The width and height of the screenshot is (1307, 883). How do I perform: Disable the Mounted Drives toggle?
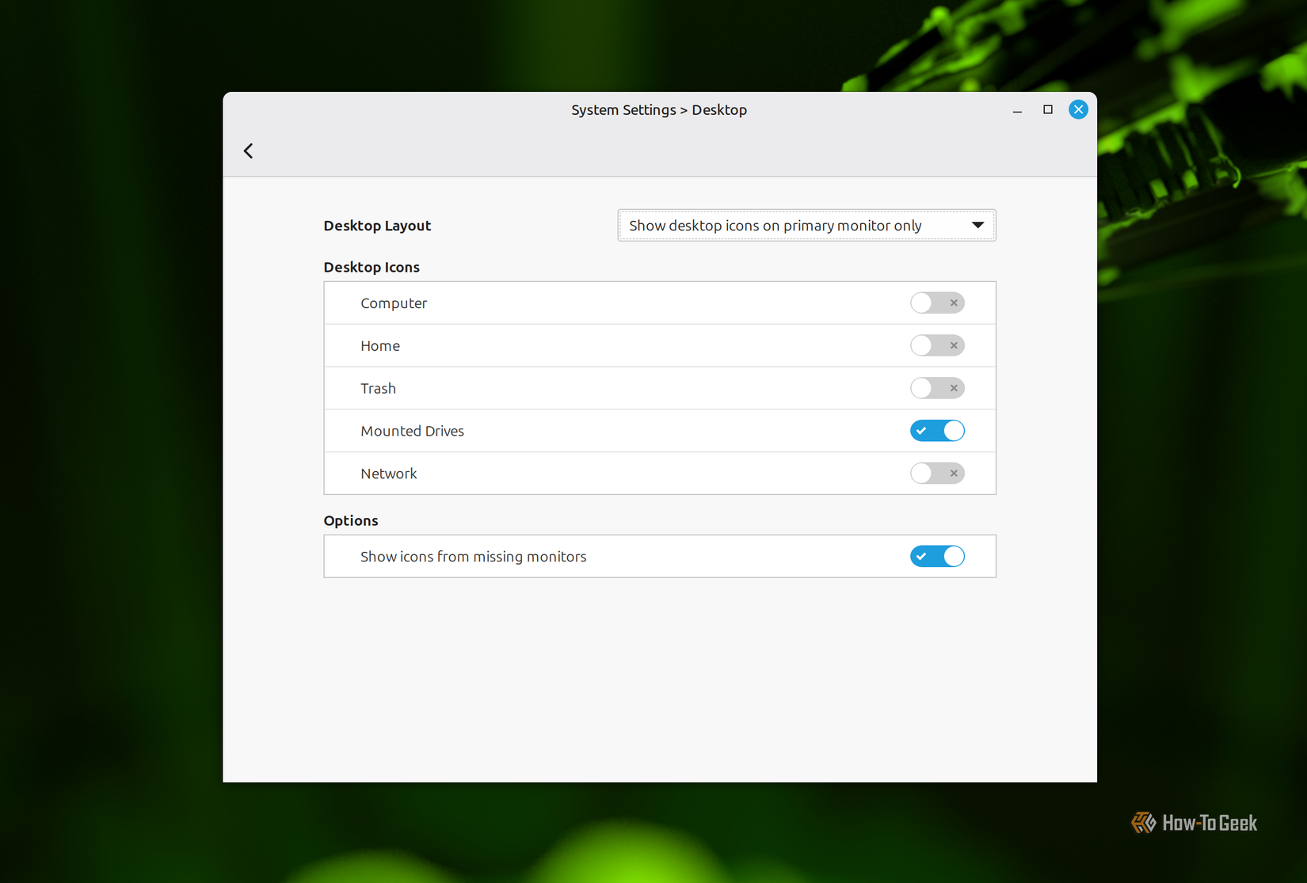(x=937, y=431)
